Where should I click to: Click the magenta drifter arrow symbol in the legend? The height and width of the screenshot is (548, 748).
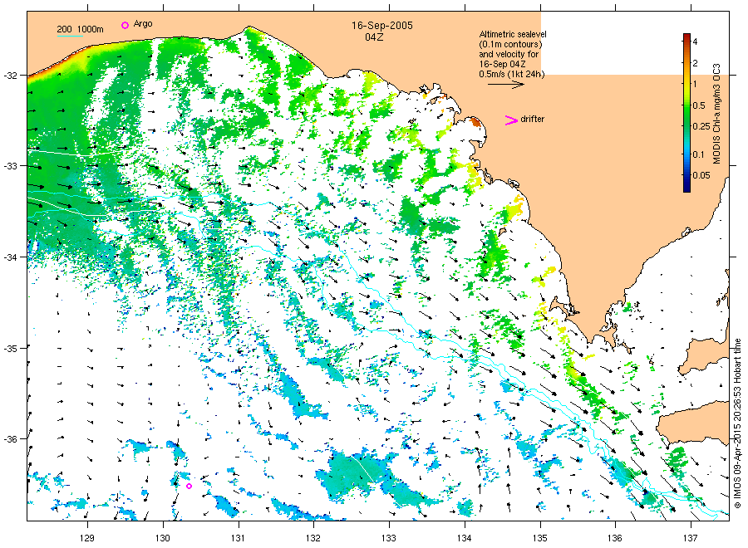(x=511, y=120)
